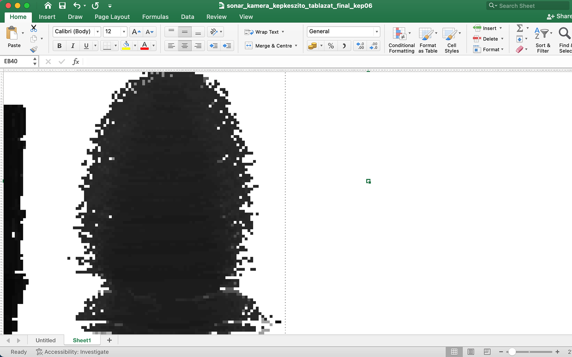Click the Fill down icon
Image resolution: width=572 pixels, height=357 pixels.
click(x=519, y=39)
